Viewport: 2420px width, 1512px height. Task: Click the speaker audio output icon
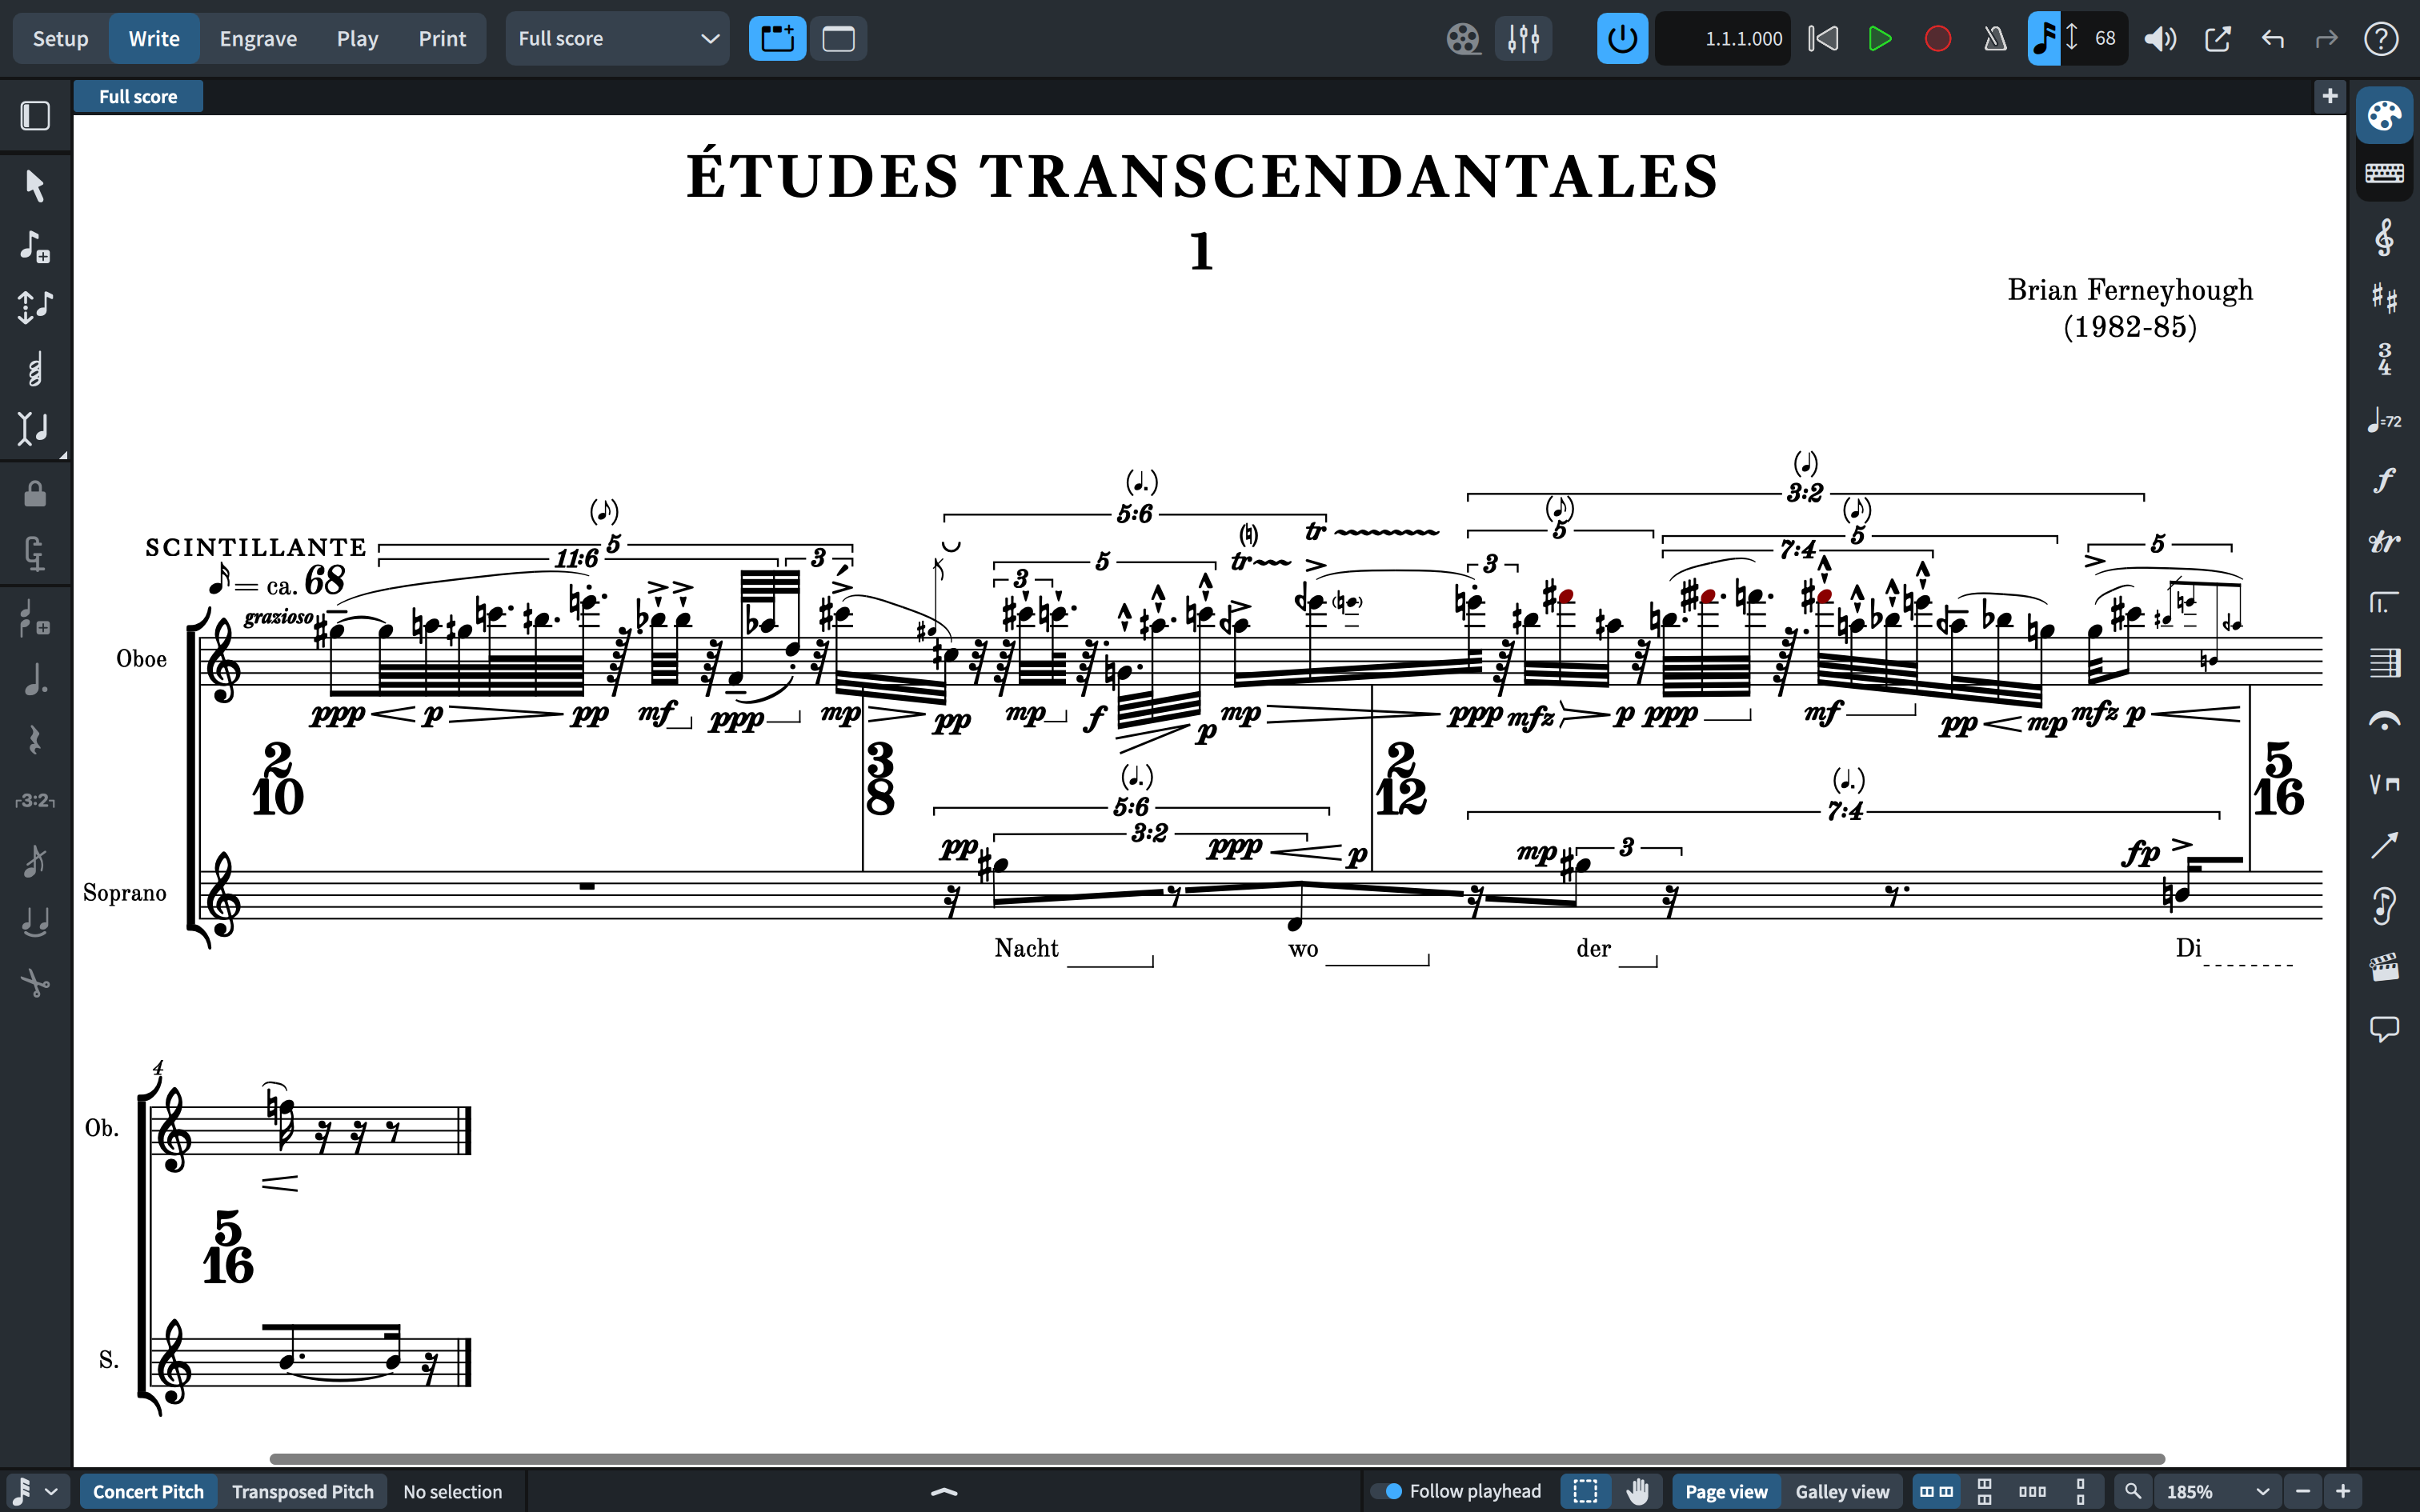tap(2160, 39)
